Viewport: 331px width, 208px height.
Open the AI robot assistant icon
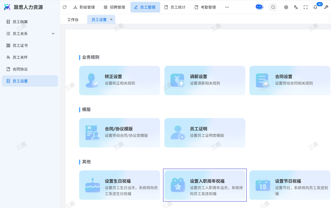pyautogui.click(x=259, y=7)
